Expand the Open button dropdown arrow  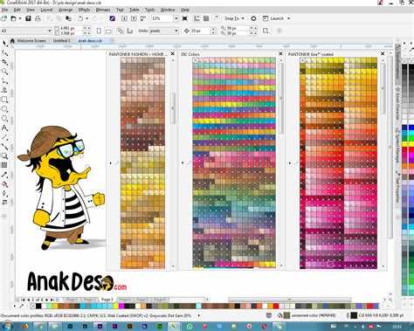pos(20,18)
